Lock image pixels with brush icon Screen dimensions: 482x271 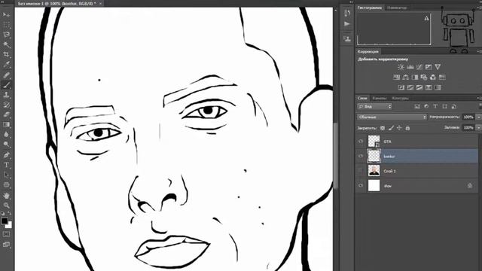click(x=391, y=128)
